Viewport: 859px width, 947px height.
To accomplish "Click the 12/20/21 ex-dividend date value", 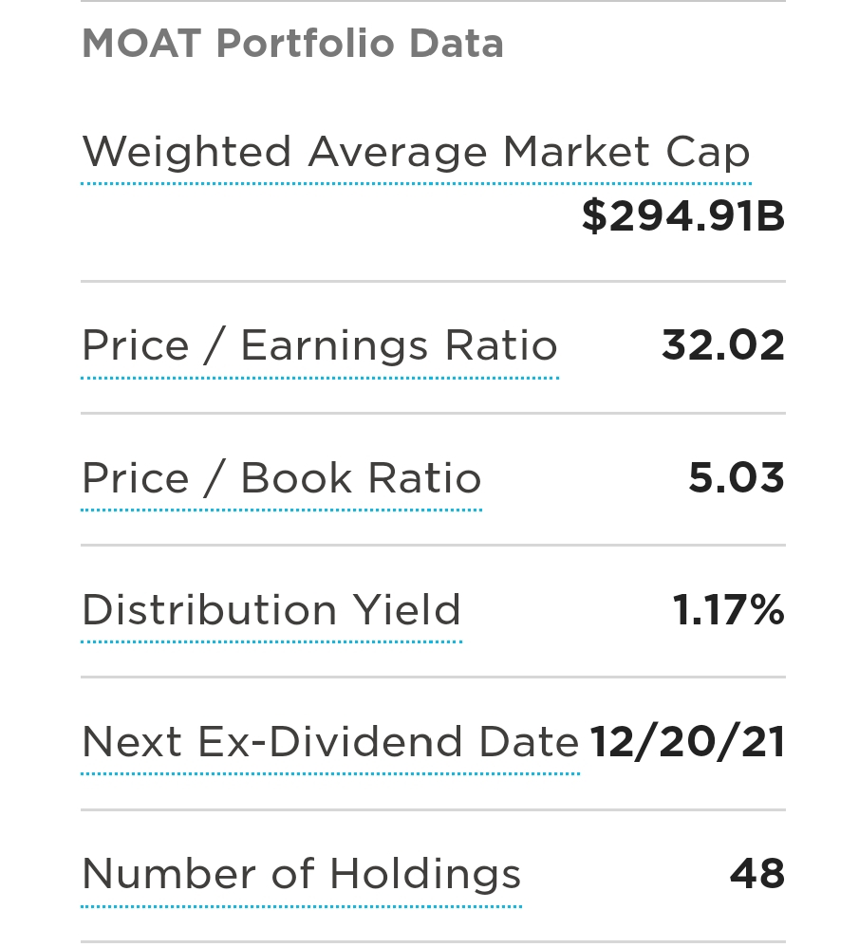I will click(687, 742).
